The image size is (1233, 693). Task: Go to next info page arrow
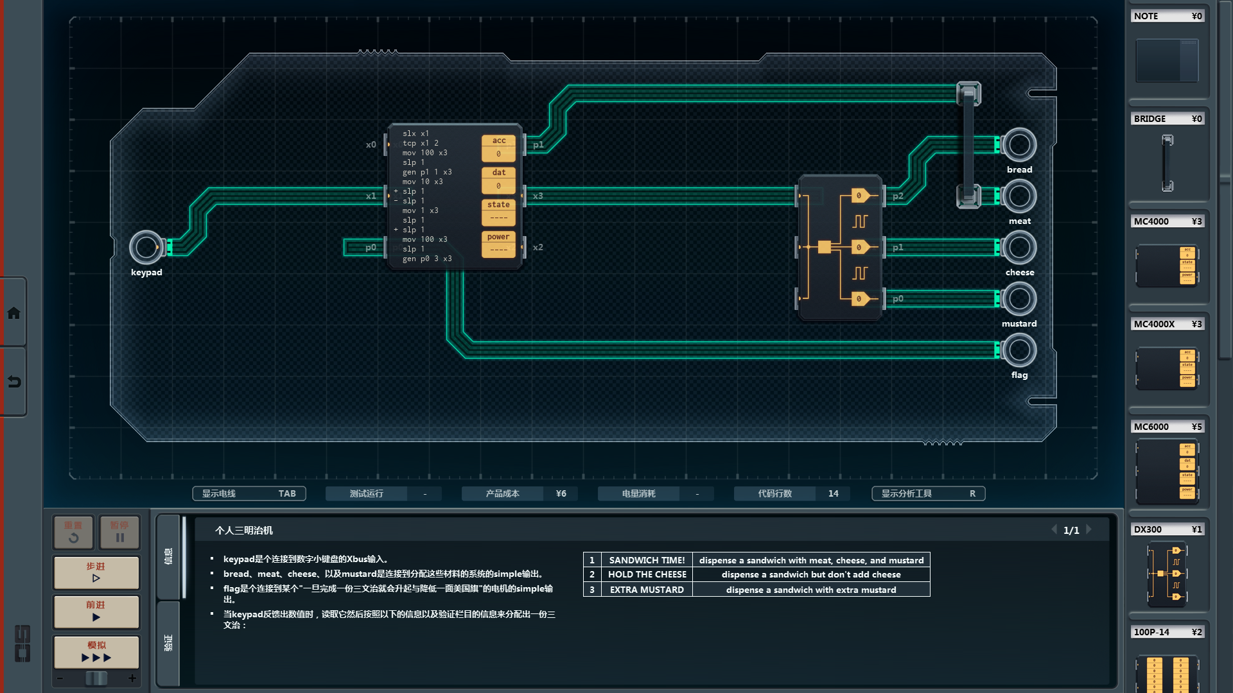coord(1089,530)
